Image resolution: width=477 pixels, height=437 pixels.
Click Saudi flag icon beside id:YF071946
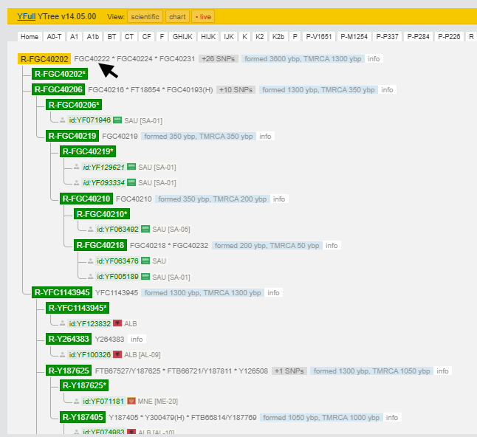tap(117, 120)
